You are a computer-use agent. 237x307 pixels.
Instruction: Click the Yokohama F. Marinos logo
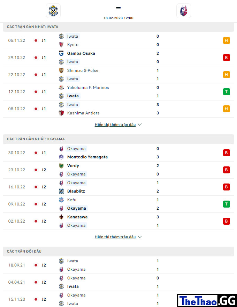61,88
